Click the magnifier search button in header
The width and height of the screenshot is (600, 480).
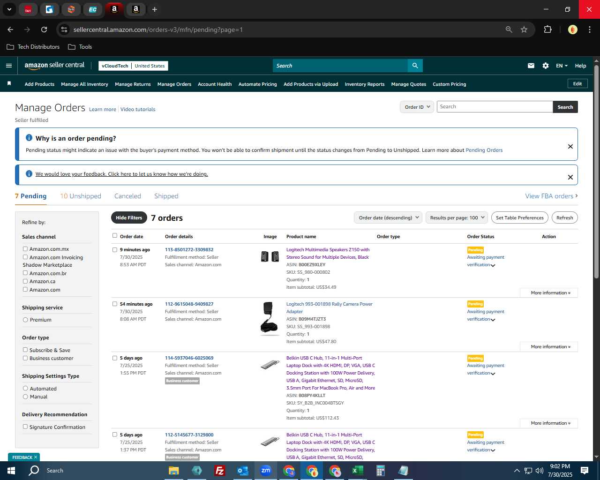pos(415,66)
